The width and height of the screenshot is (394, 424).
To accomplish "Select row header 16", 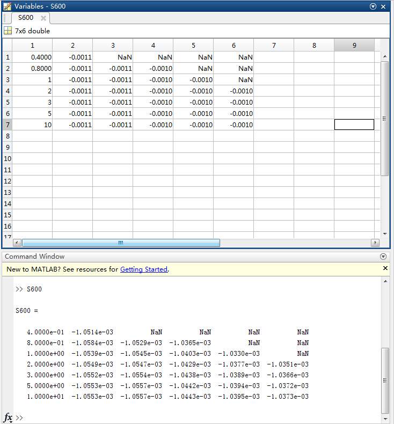I will tap(8, 226).
